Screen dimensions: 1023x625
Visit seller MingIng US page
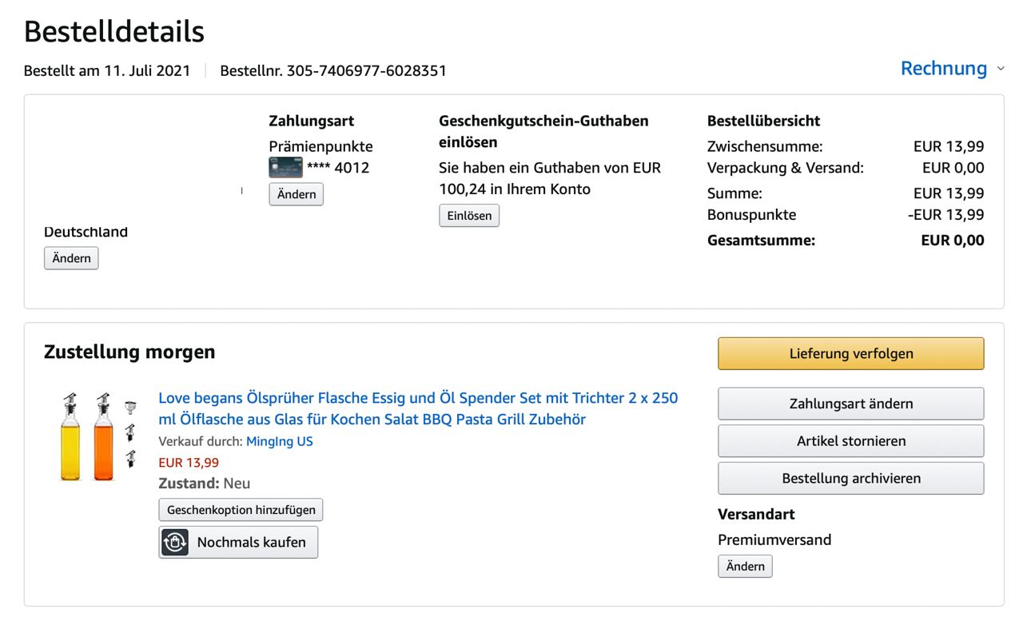279,441
